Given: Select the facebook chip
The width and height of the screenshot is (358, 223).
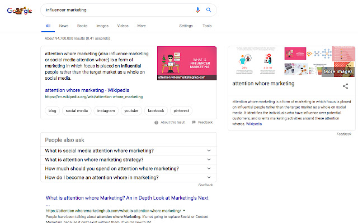Looking at the screenshot, I should pyautogui.click(x=156, y=110).
